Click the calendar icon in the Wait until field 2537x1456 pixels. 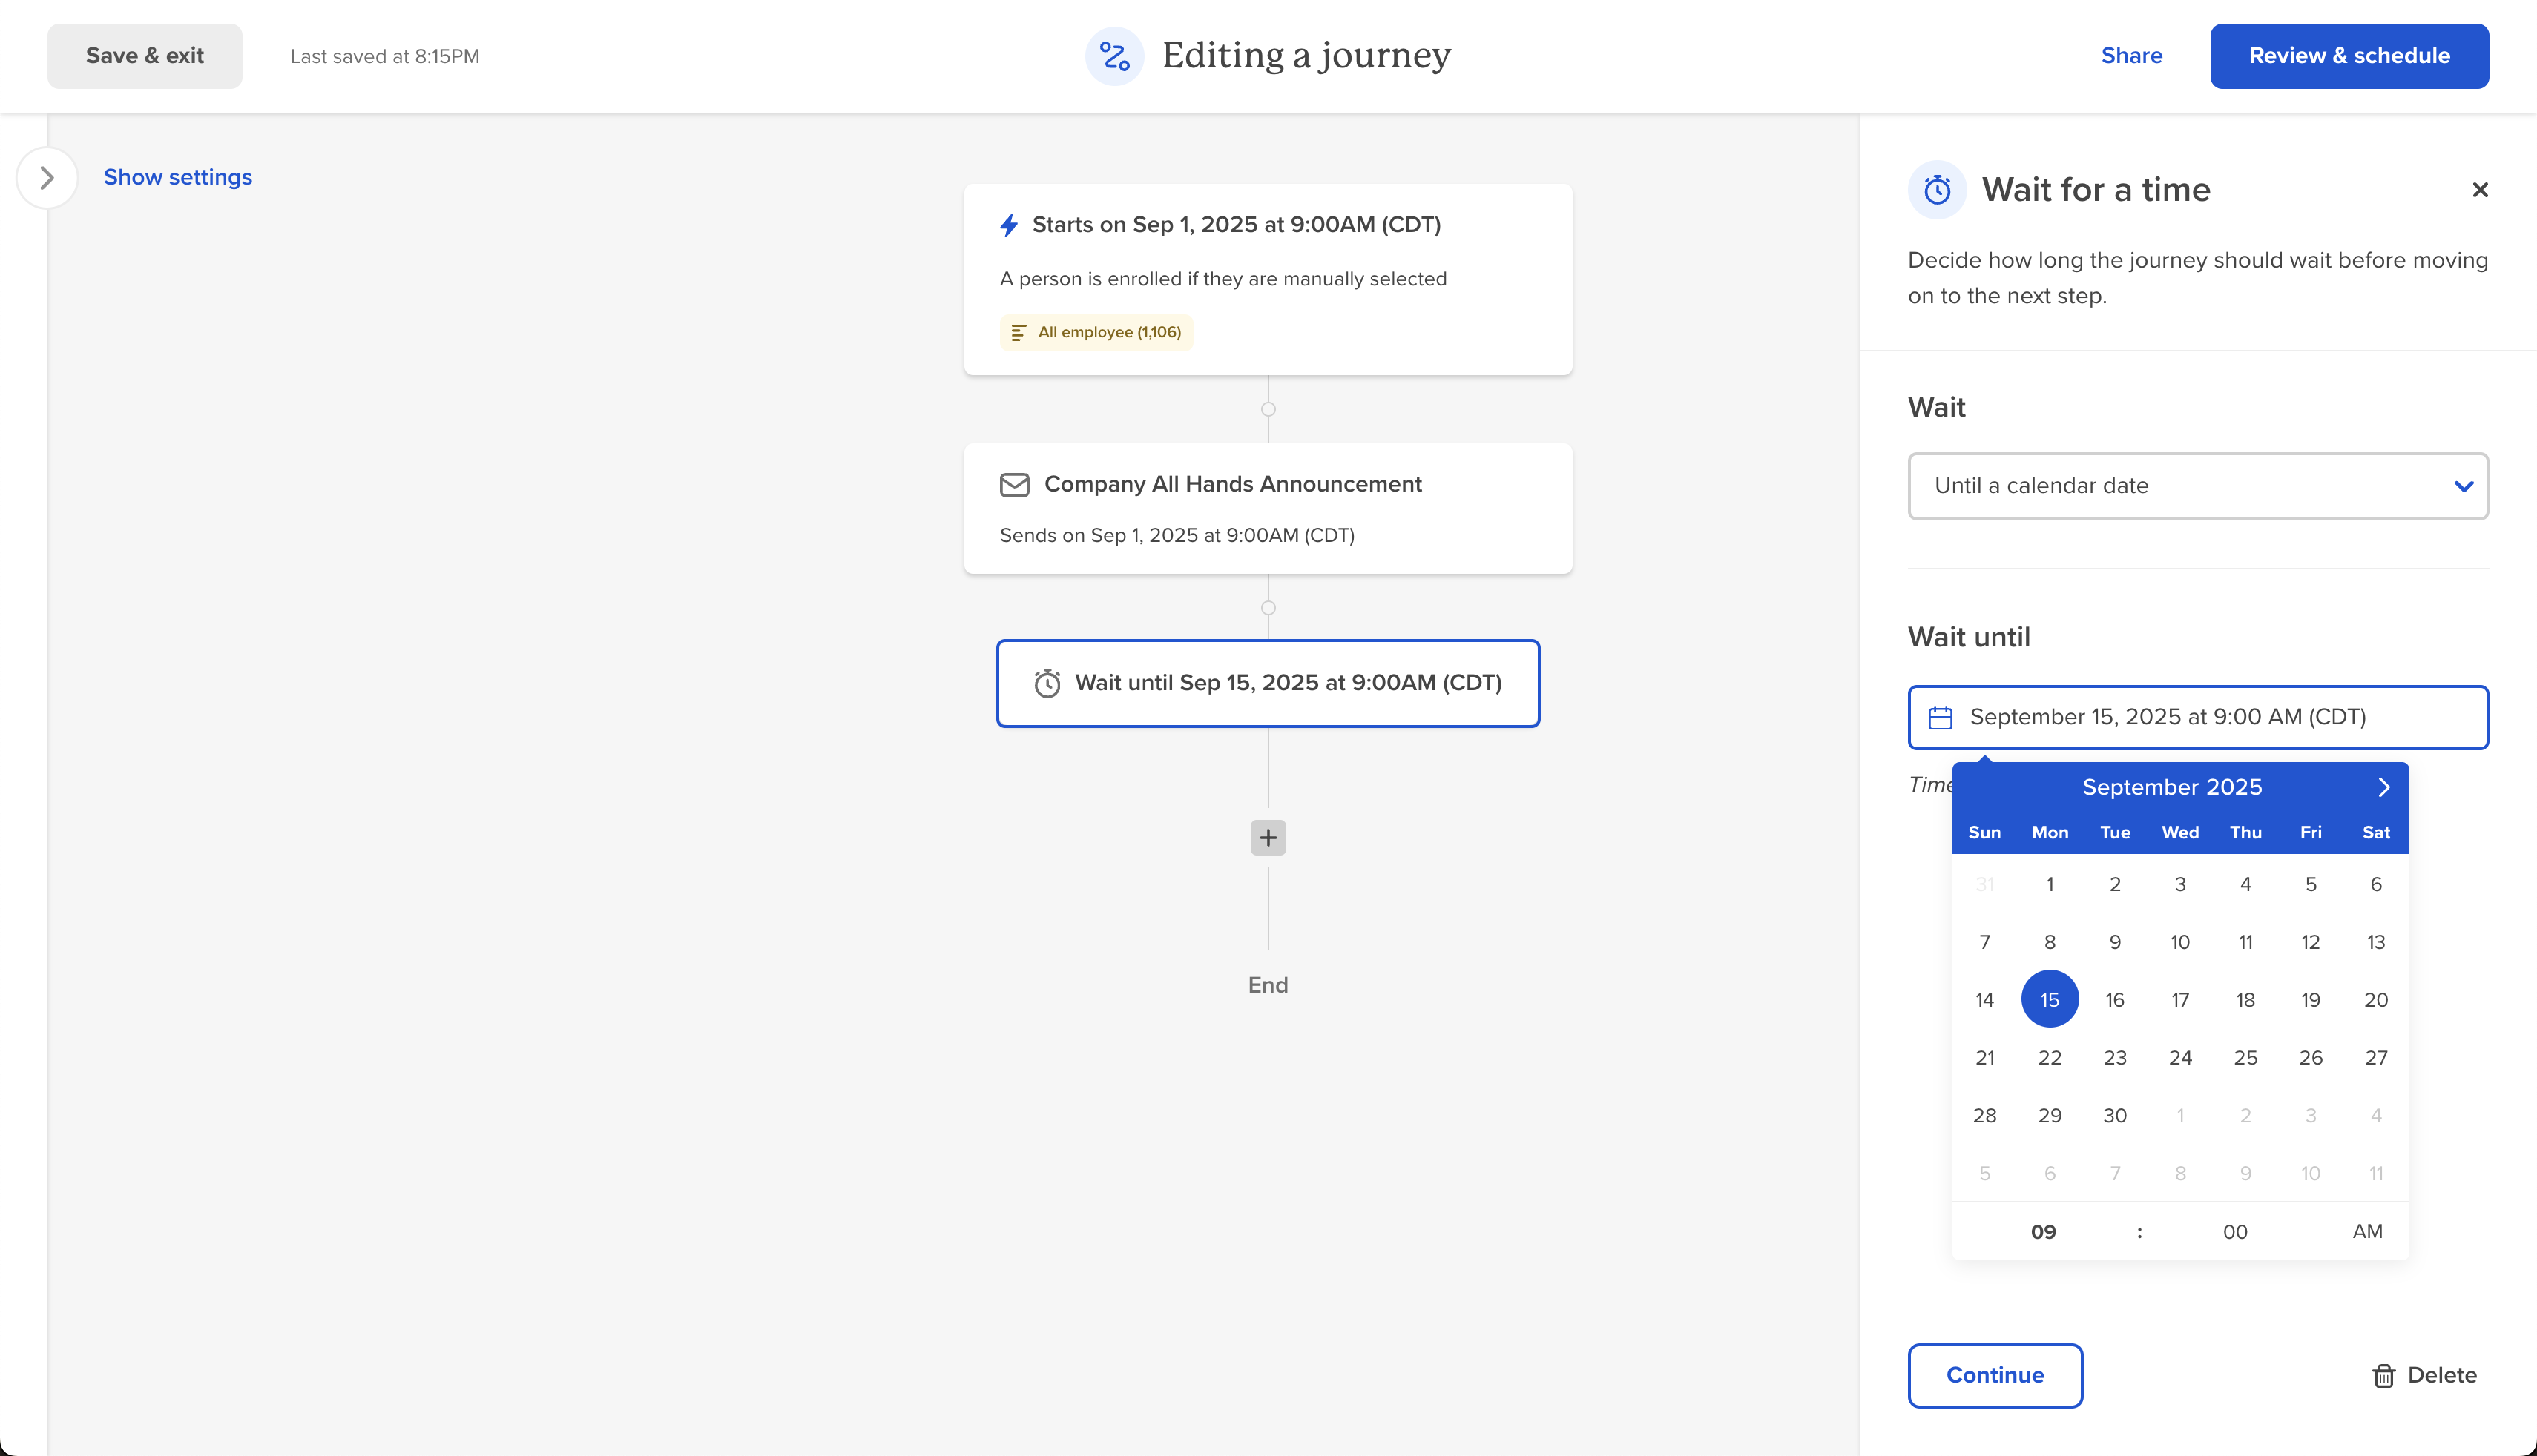(x=1939, y=717)
